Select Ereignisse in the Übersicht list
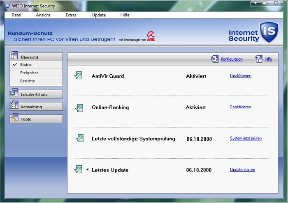The image size is (288, 203). tap(29, 73)
